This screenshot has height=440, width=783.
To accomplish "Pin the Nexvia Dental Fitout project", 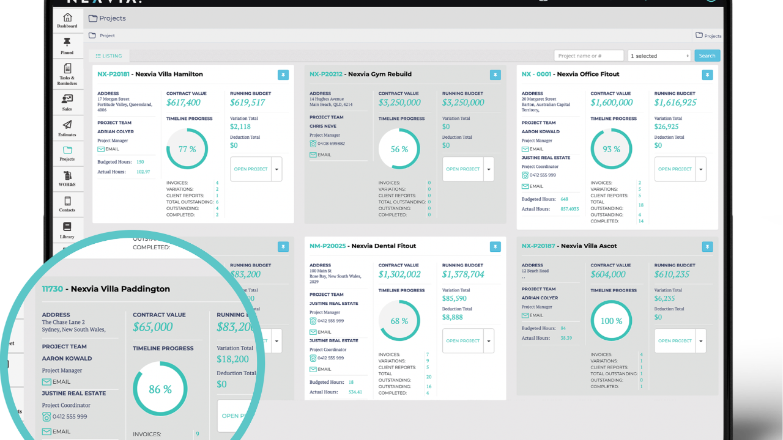I will tap(495, 246).
